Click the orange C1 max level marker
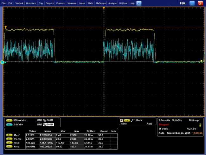206x155 pixels. coord(6,27)
